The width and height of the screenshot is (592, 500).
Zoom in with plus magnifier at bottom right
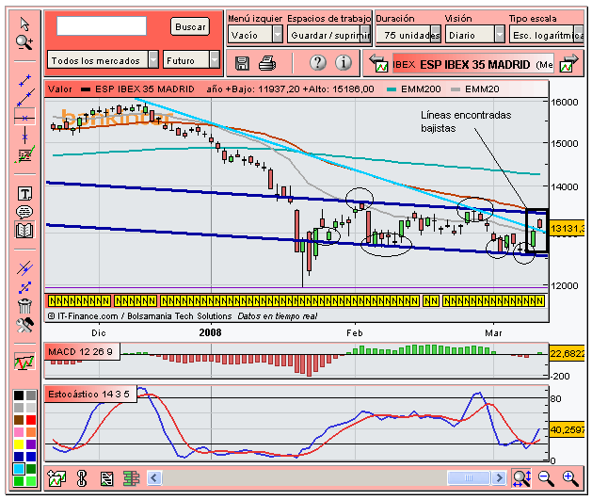pyautogui.click(x=570, y=478)
